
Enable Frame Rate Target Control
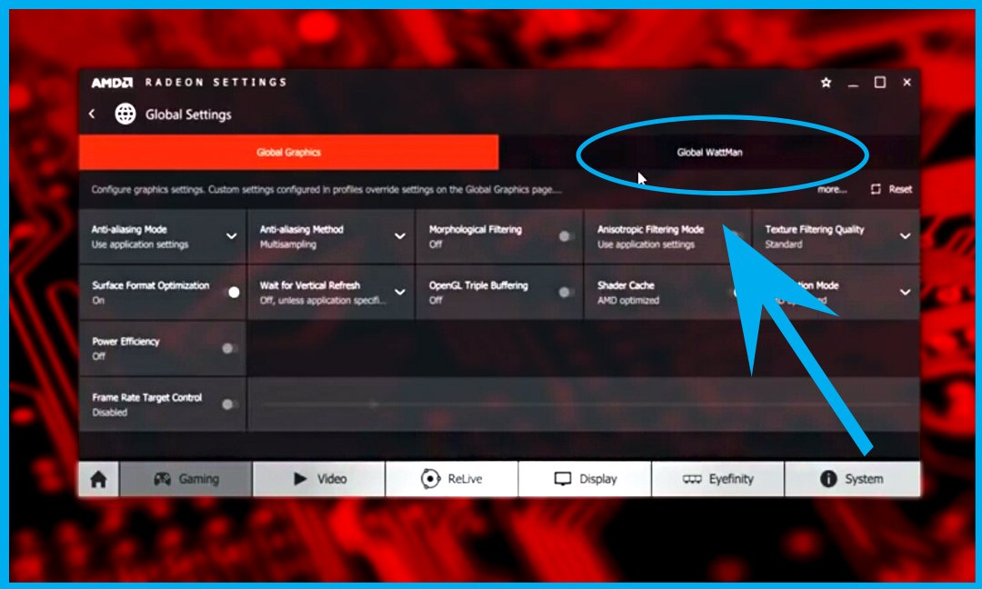(230, 404)
